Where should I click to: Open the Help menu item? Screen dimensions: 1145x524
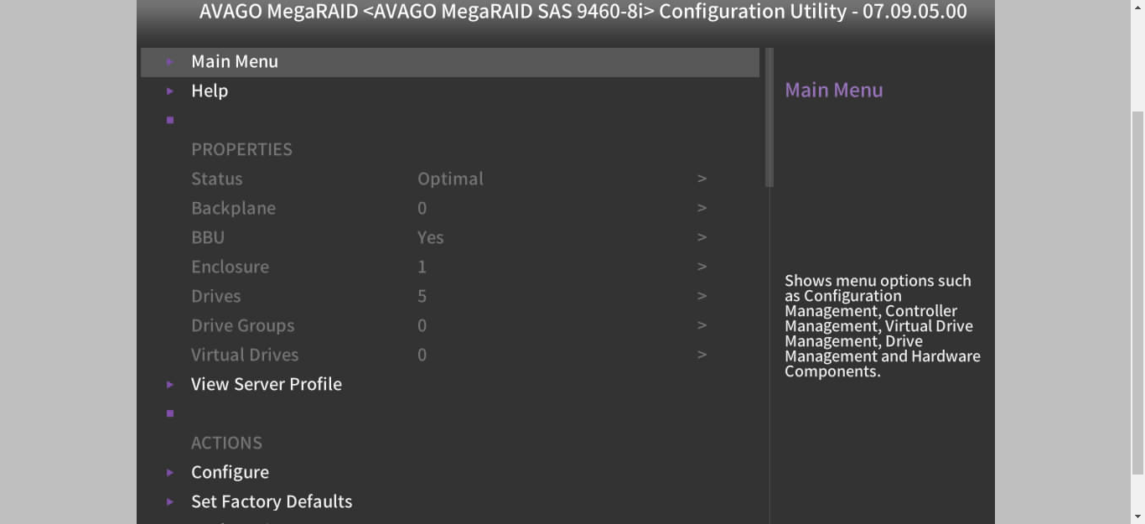point(210,91)
